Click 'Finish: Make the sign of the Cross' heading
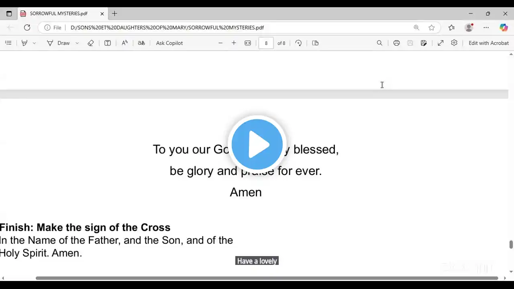 [x=85, y=228]
